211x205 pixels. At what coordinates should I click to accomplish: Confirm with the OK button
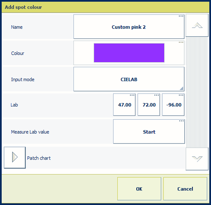(139, 189)
